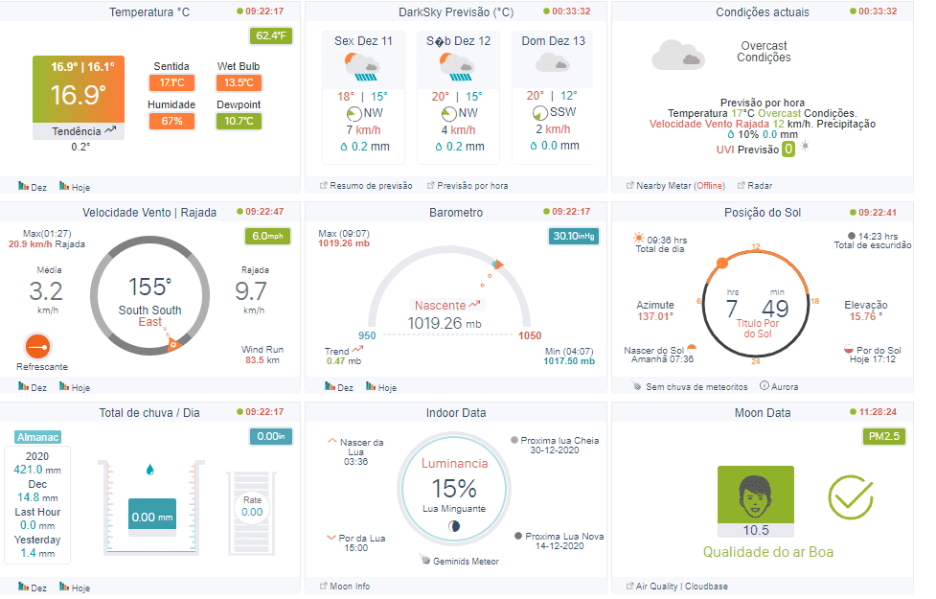The height and width of the screenshot is (599, 936).
Task: Click the air quality face icon
Action: 755,495
